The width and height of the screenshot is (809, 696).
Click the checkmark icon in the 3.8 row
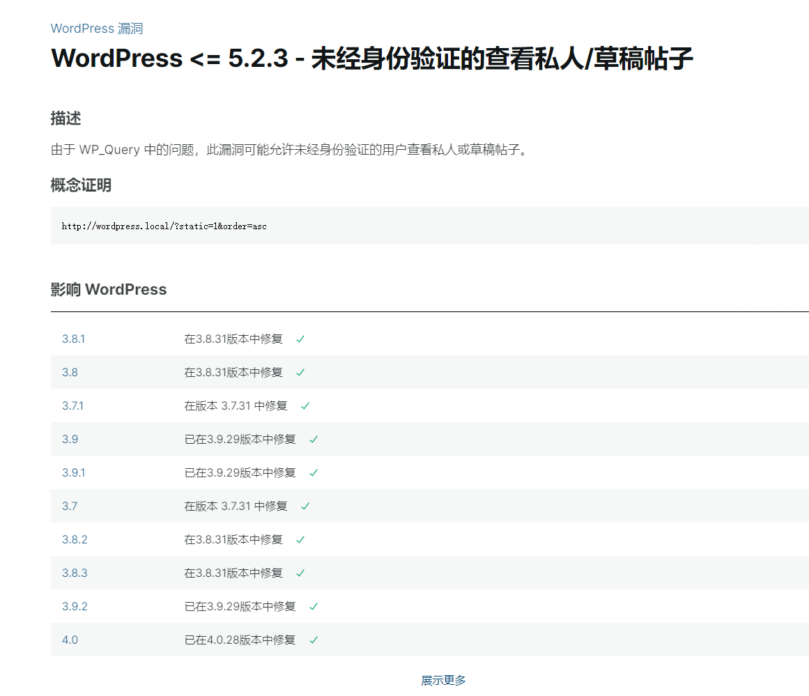pyautogui.click(x=300, y=373)
